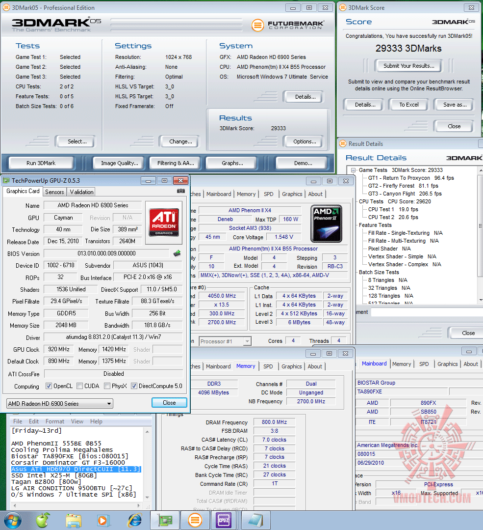This screenshot has width=483, height=530.
Task: Click the Image Quality button
Action: (120, 163)
